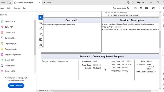Close the Sample PDF File.pdf tab
Image resolution: width=164 pixels, height=92 pixels.
pos(40,3)
